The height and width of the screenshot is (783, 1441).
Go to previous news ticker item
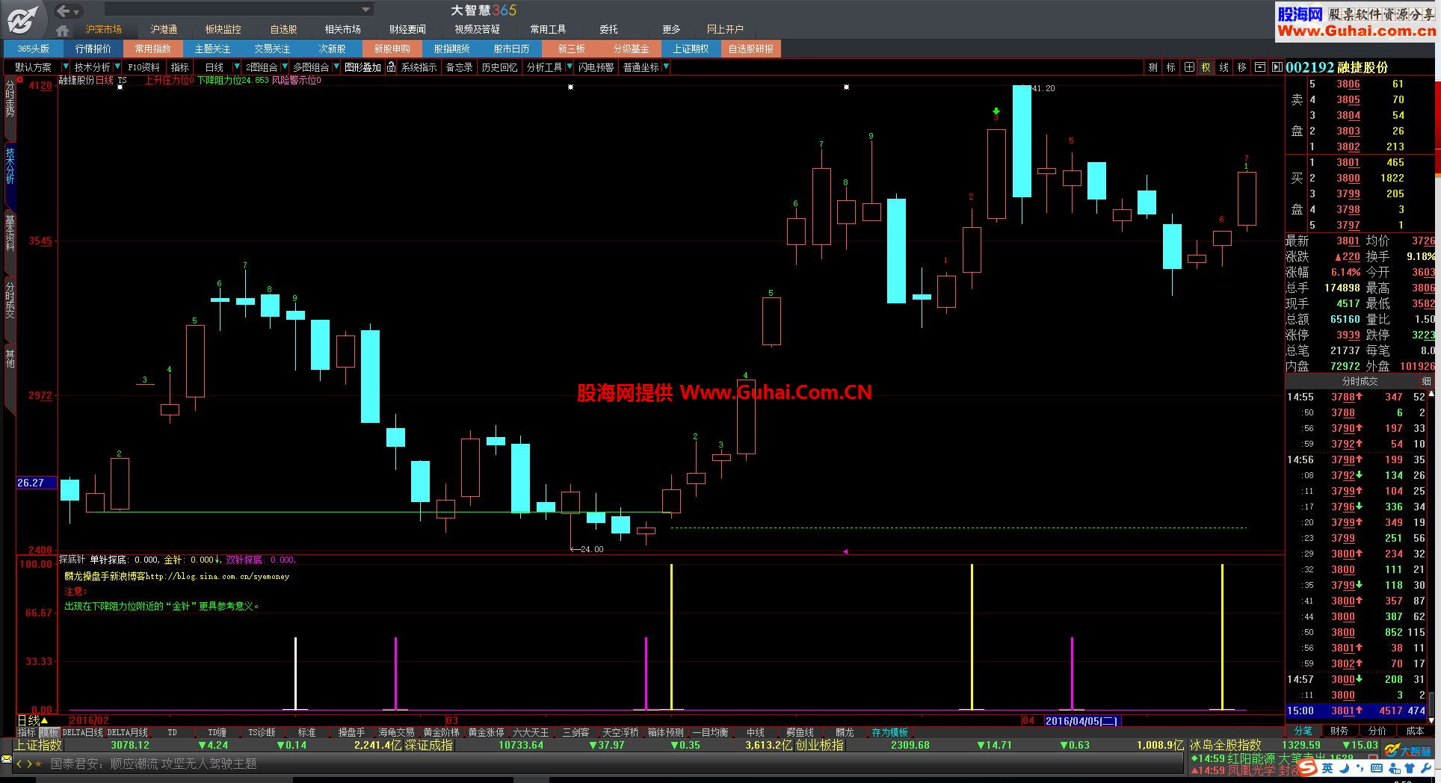[x=19, y=764]
